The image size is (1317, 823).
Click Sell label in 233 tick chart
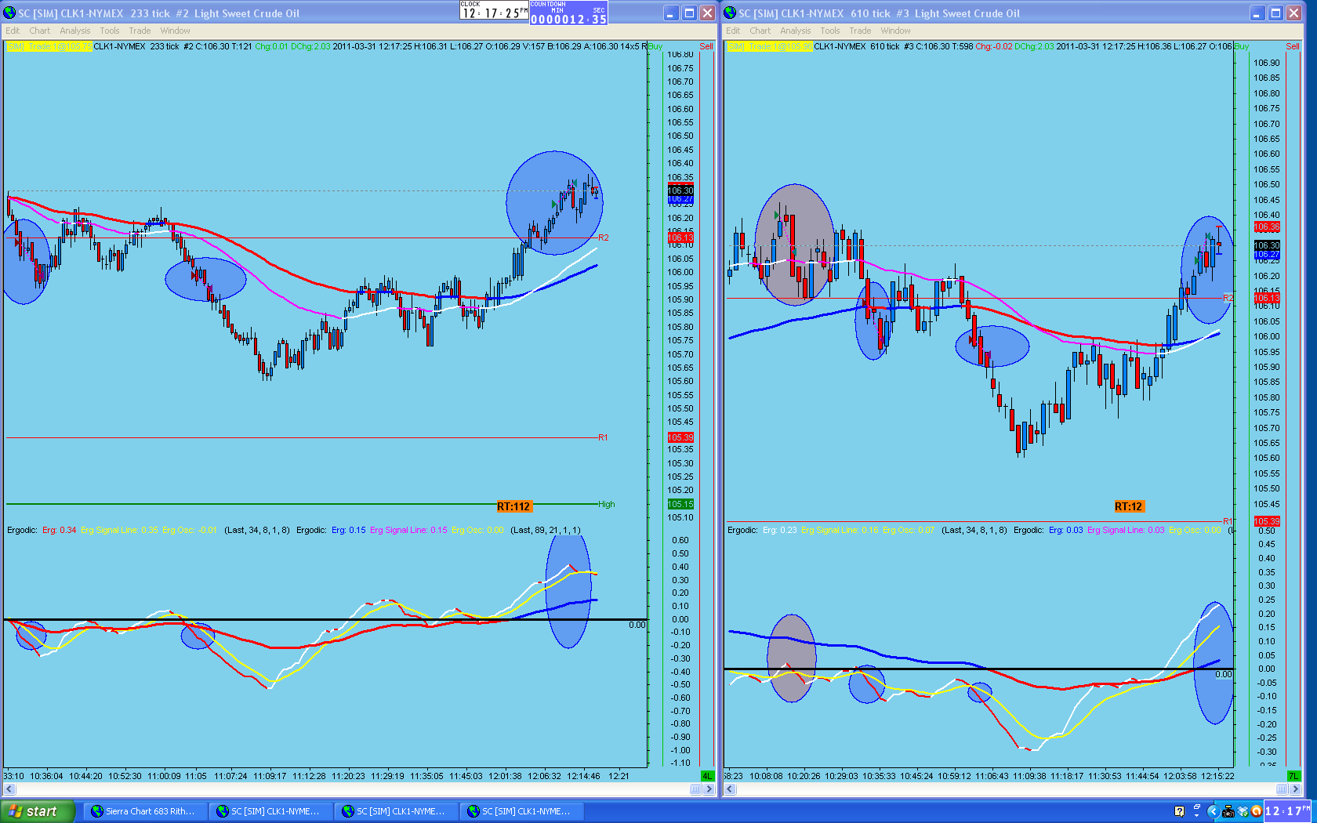click(x=706, y=46)
